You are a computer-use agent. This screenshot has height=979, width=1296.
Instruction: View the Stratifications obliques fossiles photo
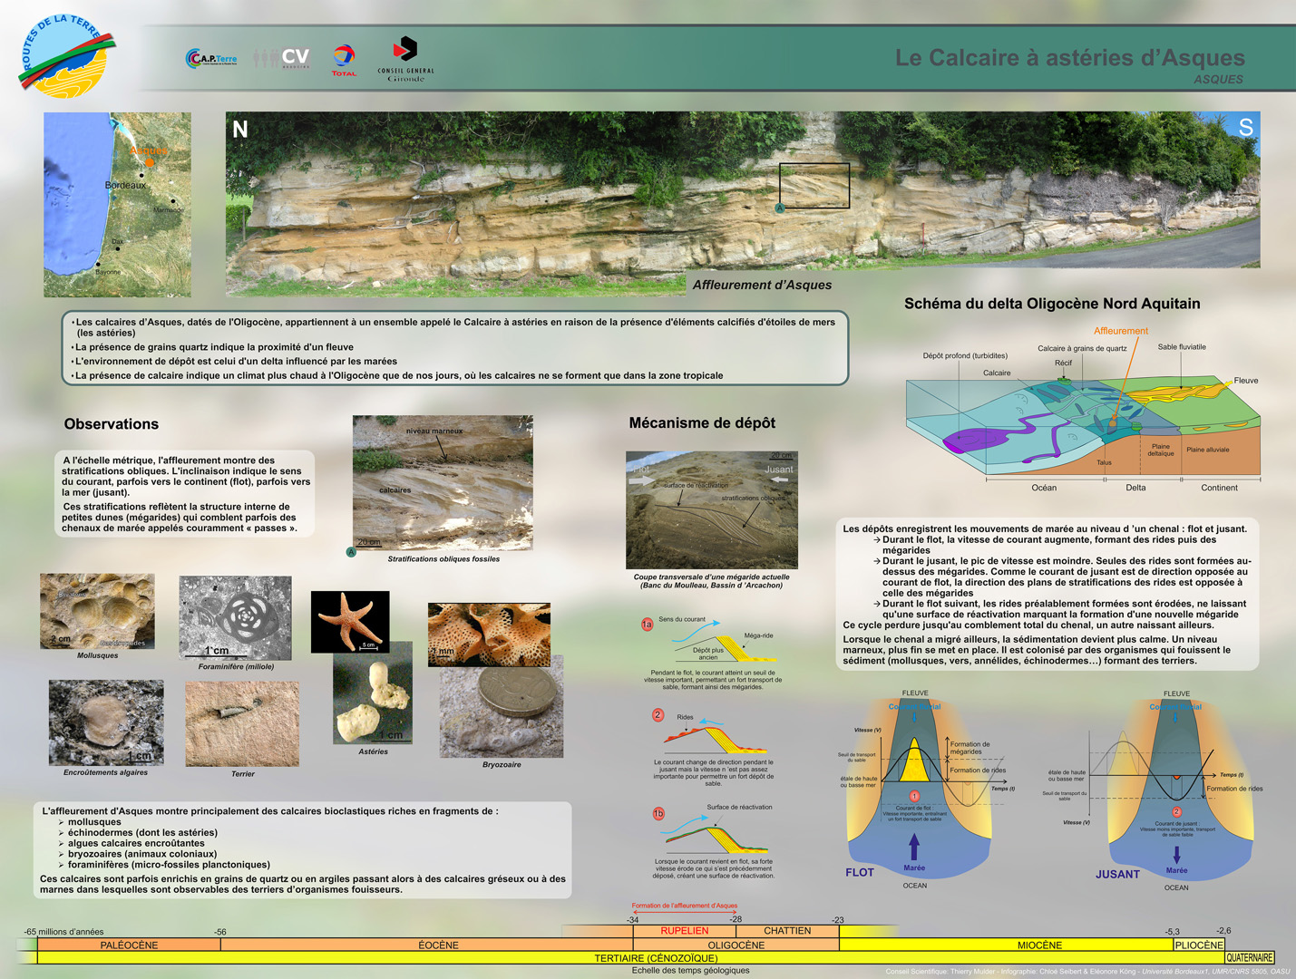[x=443, y=483]
